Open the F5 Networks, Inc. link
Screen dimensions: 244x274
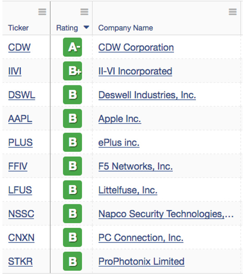[136, 166]
